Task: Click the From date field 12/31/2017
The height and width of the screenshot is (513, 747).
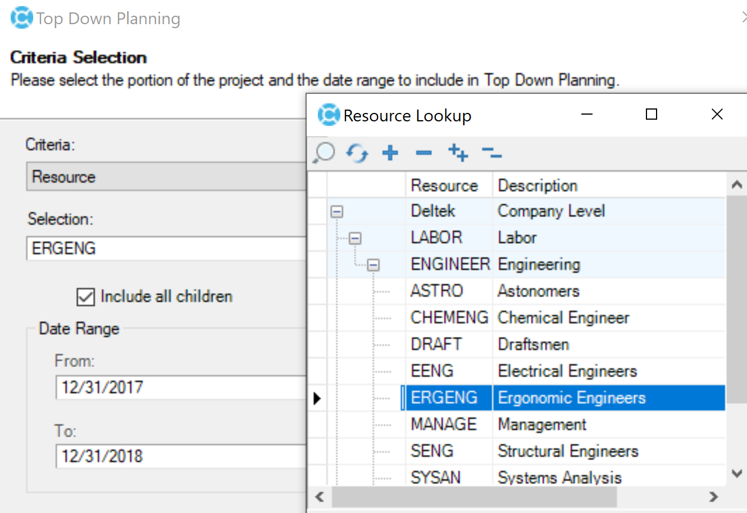Action: 181,388
